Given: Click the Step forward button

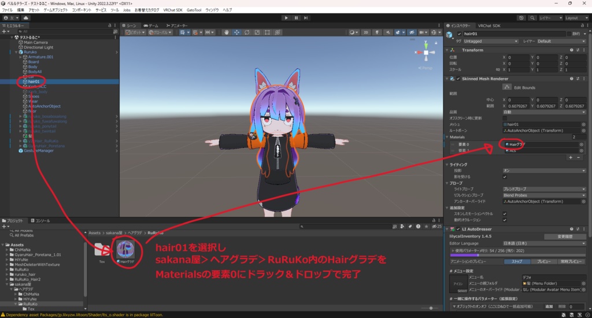Looking at the screenshot, I should 306,18.
